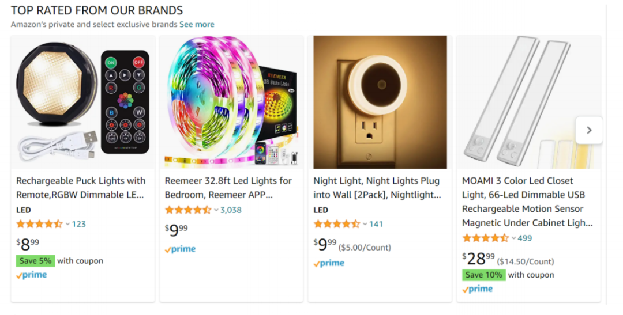Screen dimensions: 623x315
Task: Expand rating dropdown beside 123 reviews
Action: click(67, 224)
